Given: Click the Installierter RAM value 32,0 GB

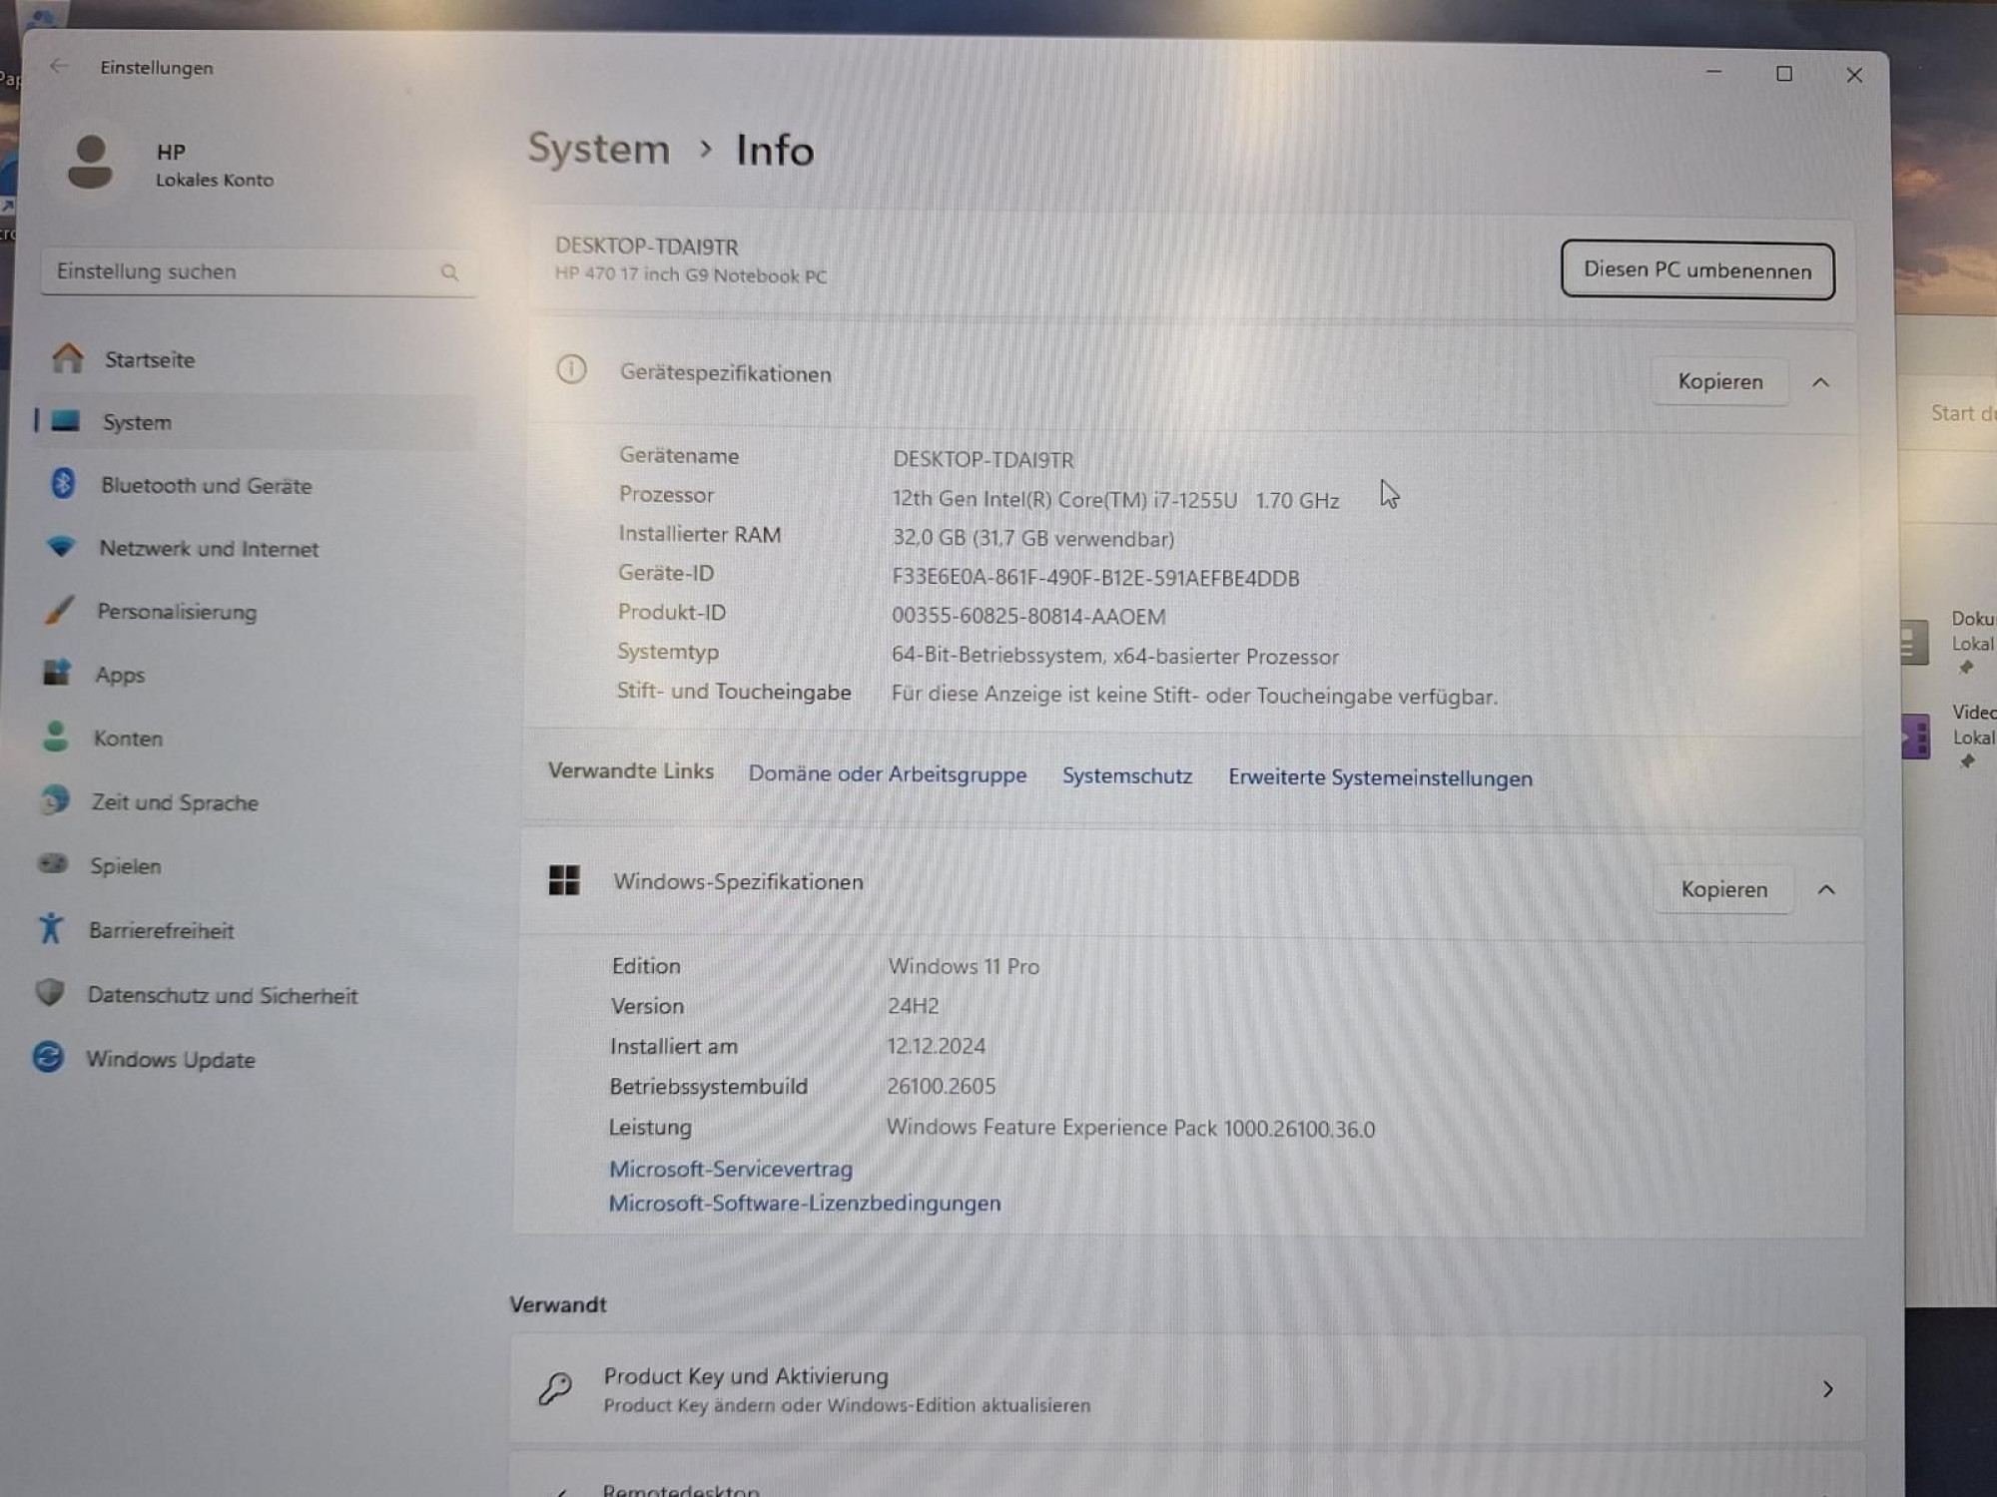Looking at the screenshot, I should click(x=1033, y=538).
